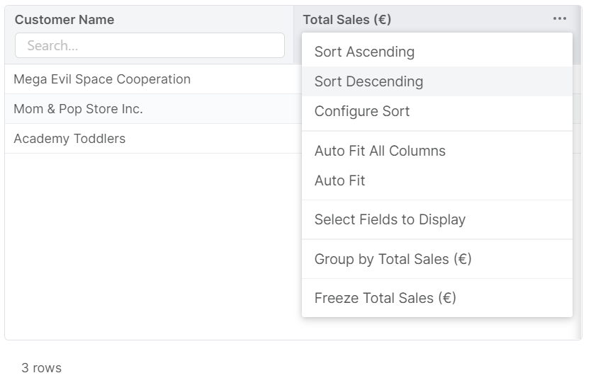Select the Academy Toddlers row

point(69,139)
